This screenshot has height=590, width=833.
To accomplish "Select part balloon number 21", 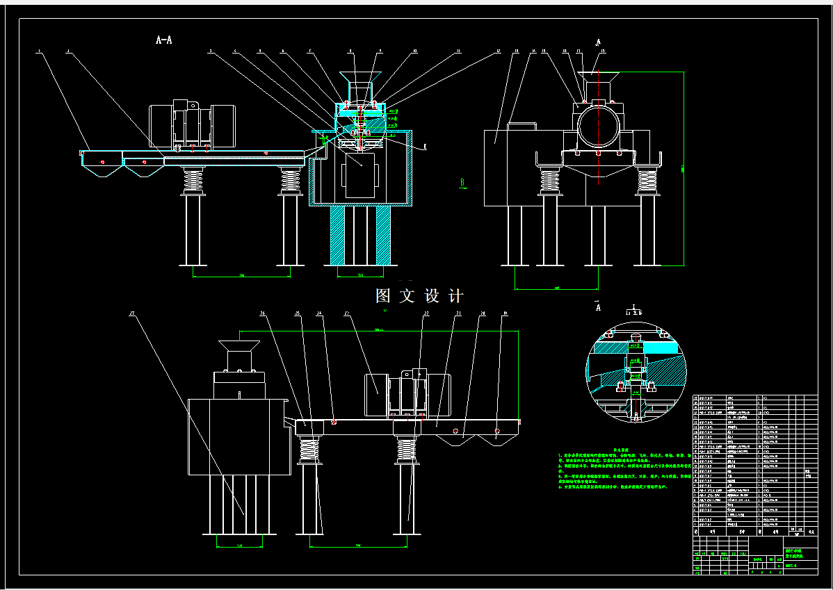I will 458,314.
